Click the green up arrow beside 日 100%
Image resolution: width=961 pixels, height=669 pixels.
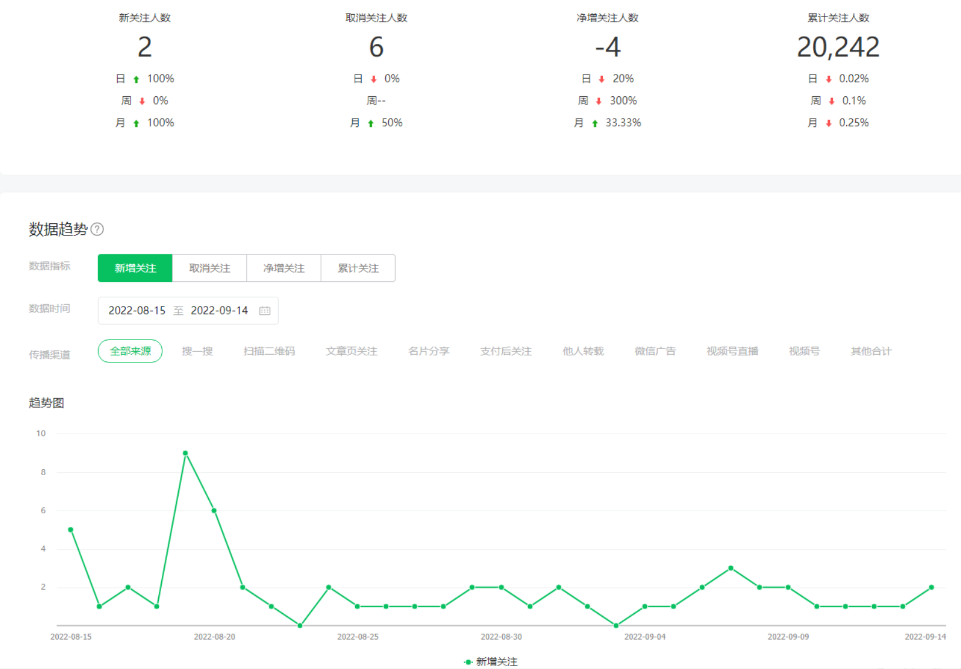pos(136,79)
